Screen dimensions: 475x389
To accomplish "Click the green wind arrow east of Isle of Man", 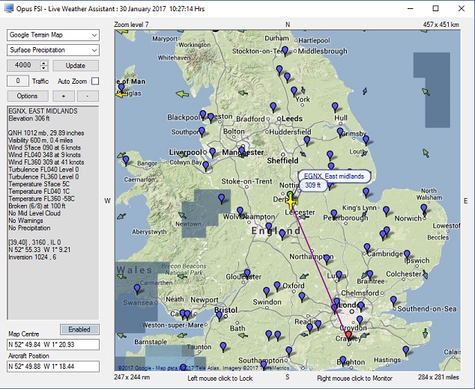I will (182, 94).
